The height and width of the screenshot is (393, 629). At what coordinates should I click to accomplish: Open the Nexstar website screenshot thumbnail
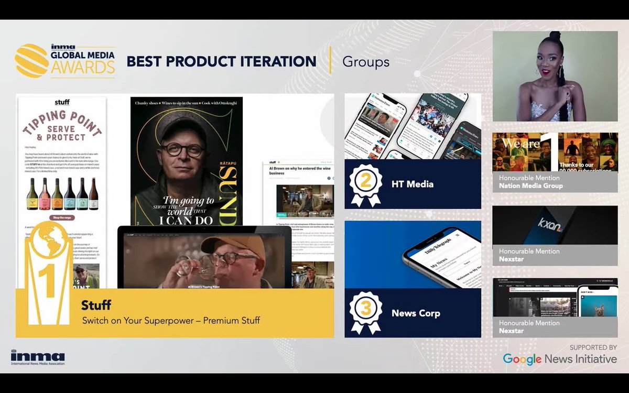point(555,298)
